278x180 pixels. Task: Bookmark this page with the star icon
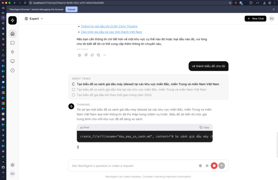coord(230,3)
